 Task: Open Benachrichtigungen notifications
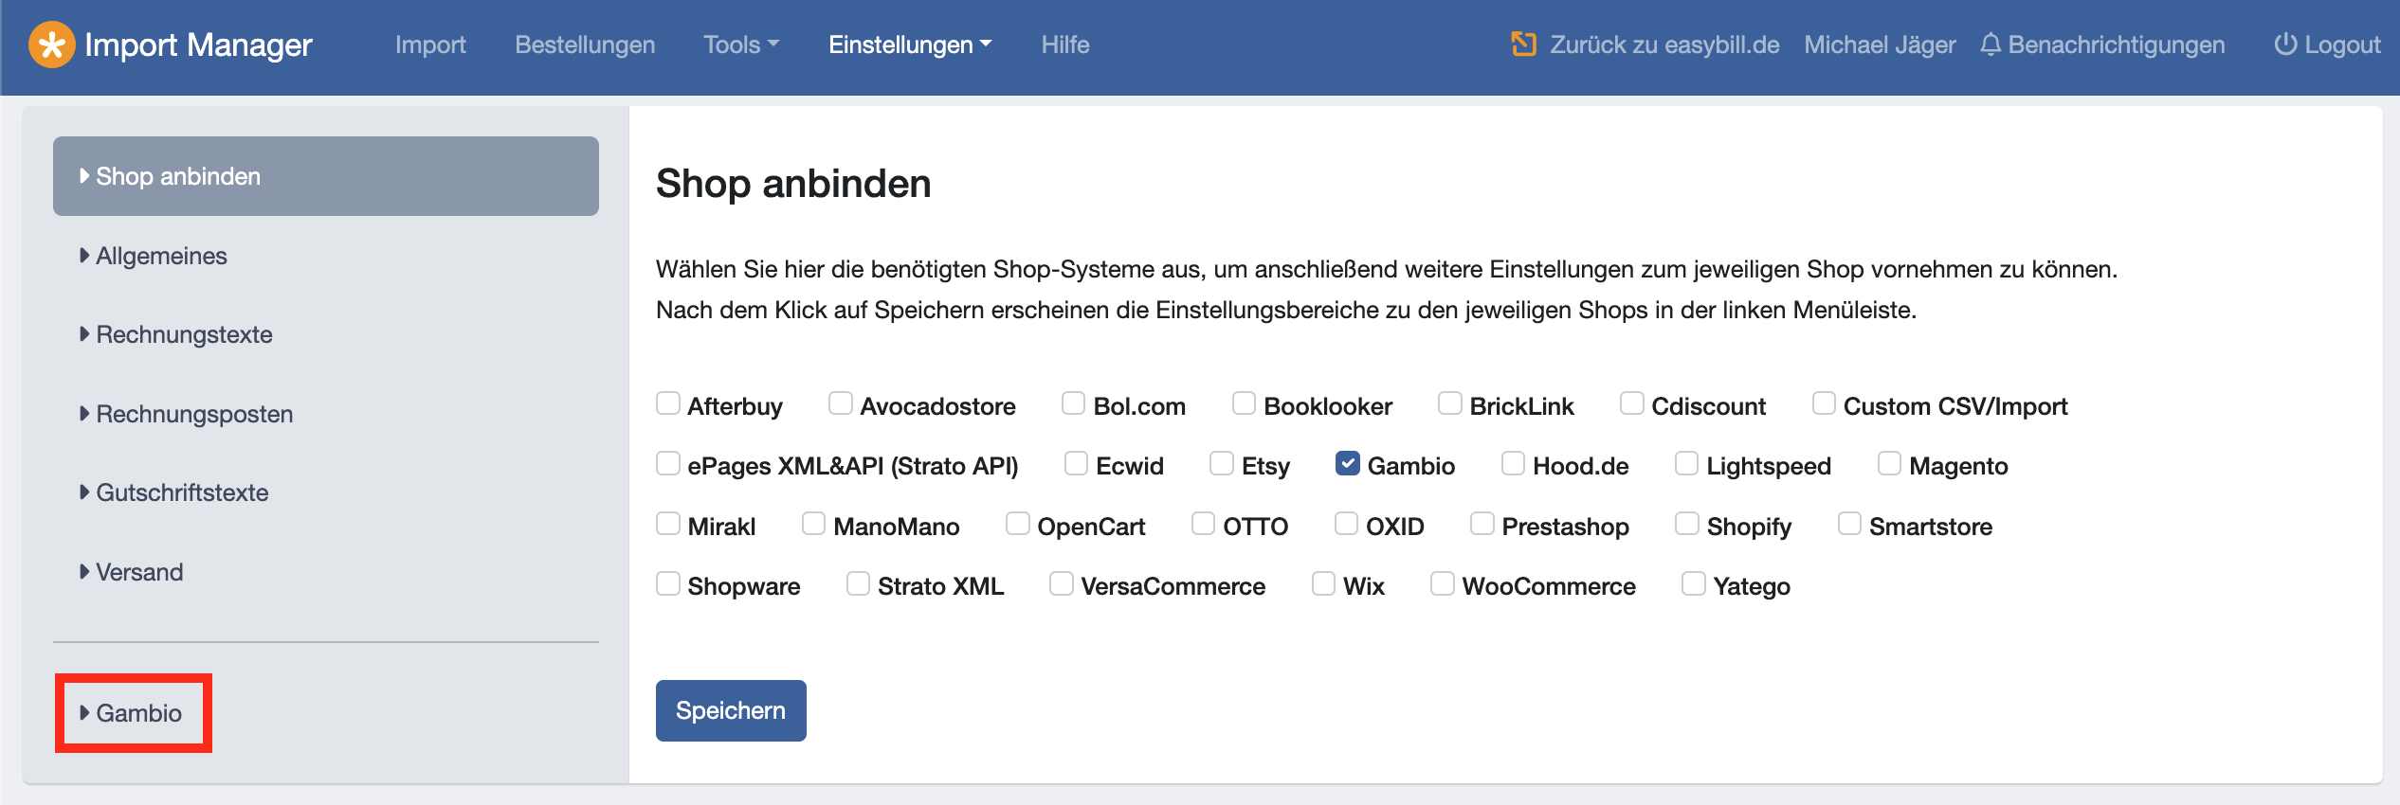pyautogui.click(x=2116, y=45)
